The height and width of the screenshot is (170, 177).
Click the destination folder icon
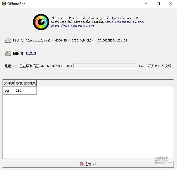8,53
